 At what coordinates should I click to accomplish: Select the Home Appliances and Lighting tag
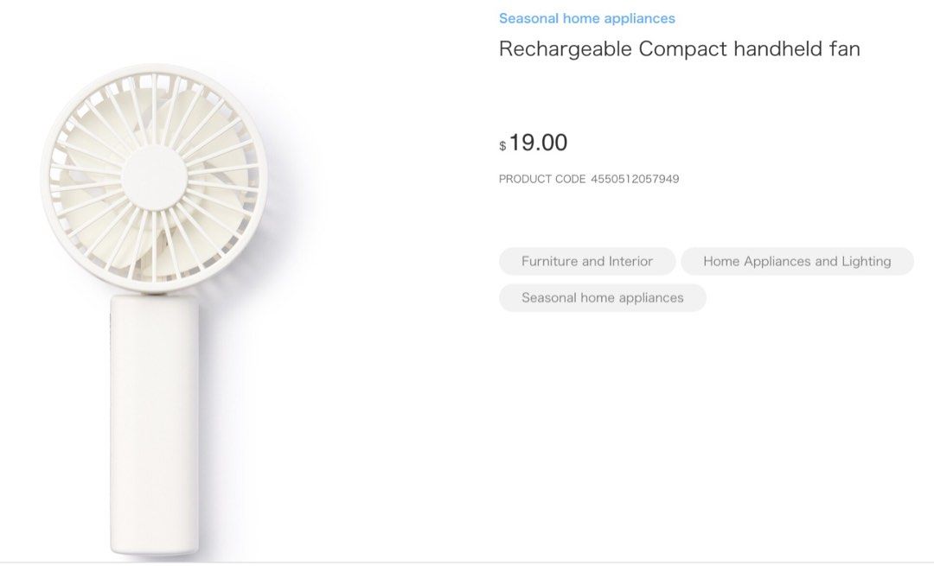tap(796, 261)
